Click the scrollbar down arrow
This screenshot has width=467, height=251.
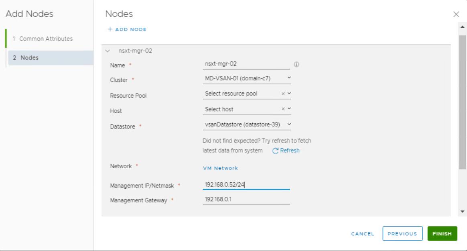coord(462,212)
